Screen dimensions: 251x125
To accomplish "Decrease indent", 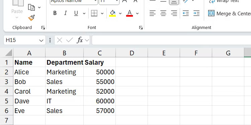I will click(186, 13).
